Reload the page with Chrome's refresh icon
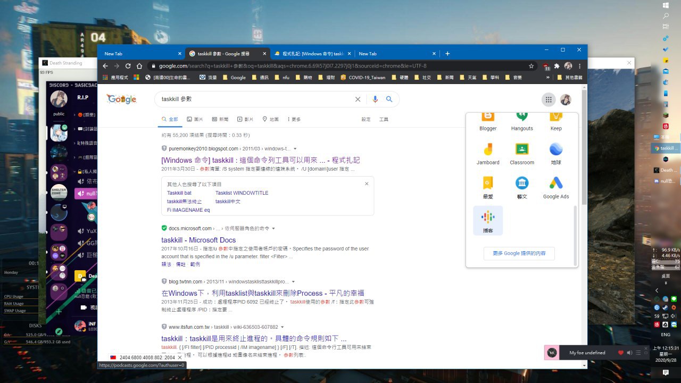The height and width of the screenshot is (383, 681). 128,66
